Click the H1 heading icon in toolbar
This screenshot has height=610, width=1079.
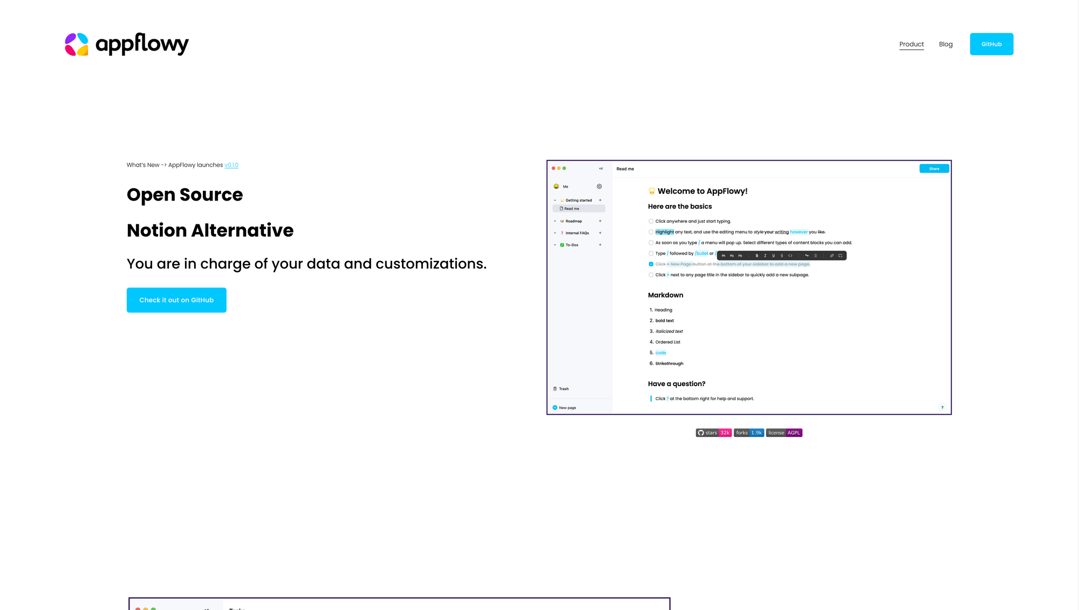pyautogui.click(x=723, y=256)
